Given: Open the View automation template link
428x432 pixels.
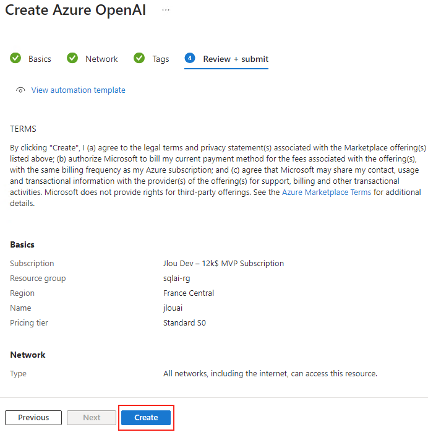Looking at the screenshot, I should (78, 90).
